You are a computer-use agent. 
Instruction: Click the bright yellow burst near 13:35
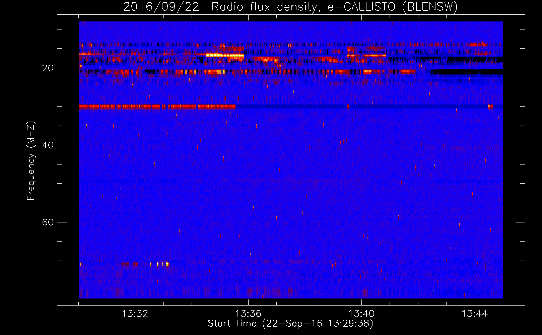tap(225, 56)
